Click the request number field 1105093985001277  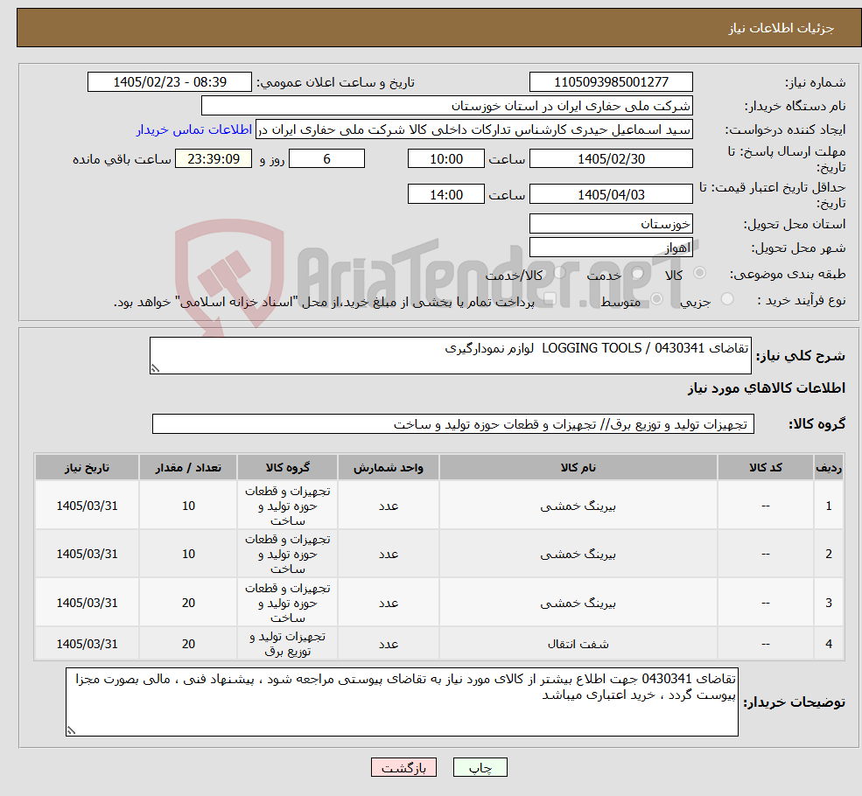point(611,82)
